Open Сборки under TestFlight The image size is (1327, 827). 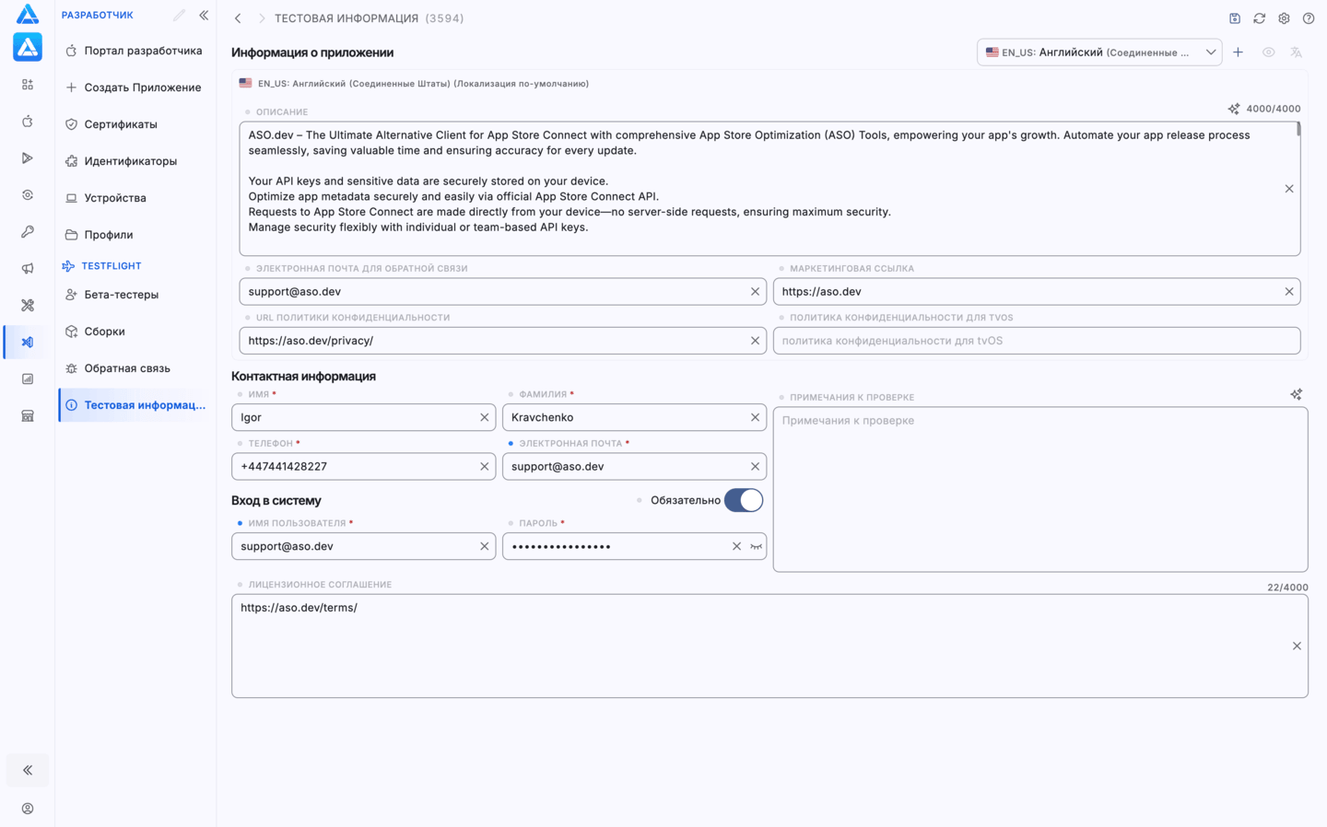pyautogui.click(x=135, y=332)
